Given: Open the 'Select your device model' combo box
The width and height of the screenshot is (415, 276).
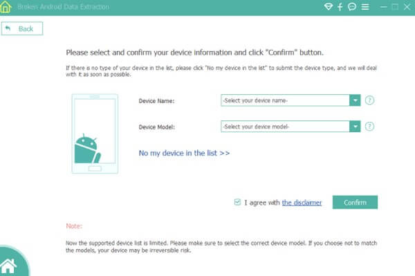Looking at the screenshot, I should click(290, 127).
